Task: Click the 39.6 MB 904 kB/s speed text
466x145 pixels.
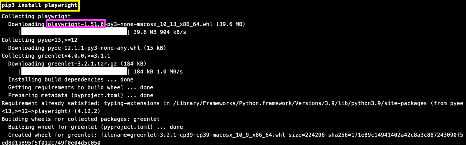Action: (160, 32)
